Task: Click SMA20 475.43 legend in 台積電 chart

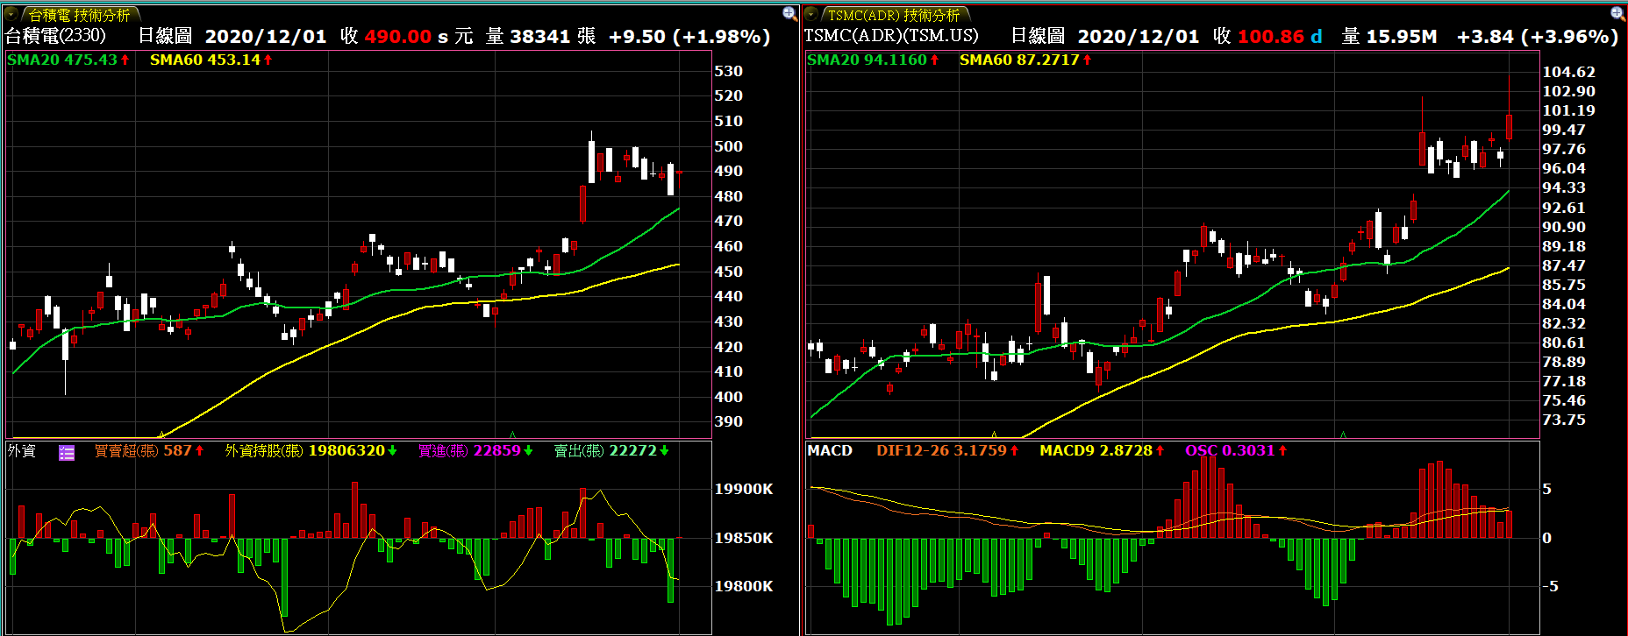Action: click(x=68, y=60)
